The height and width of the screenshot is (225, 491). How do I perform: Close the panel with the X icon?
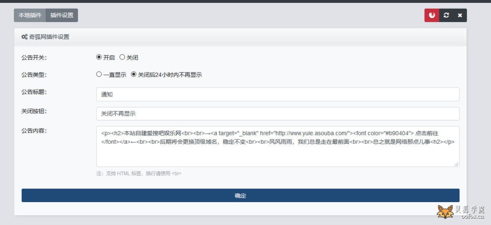pos(460,15)
